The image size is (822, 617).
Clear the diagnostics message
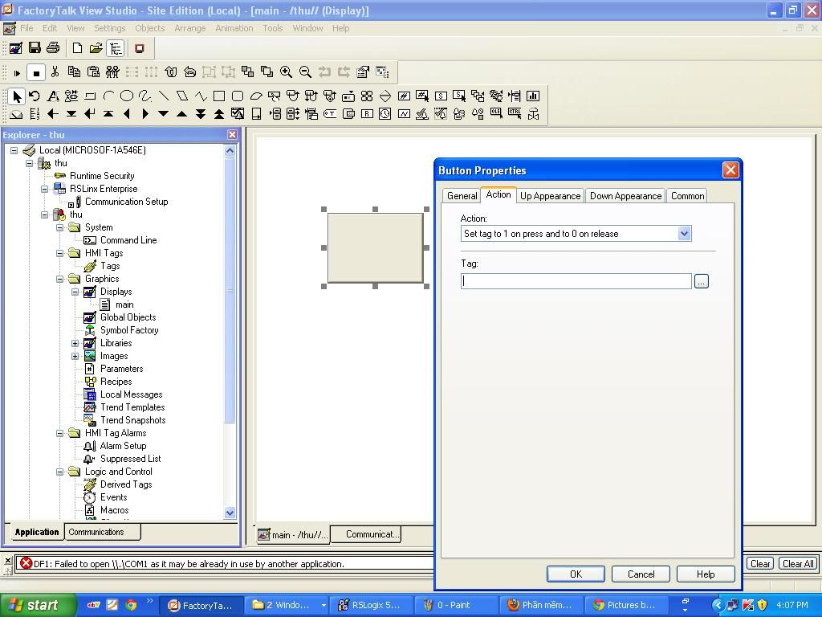point(760,564)
